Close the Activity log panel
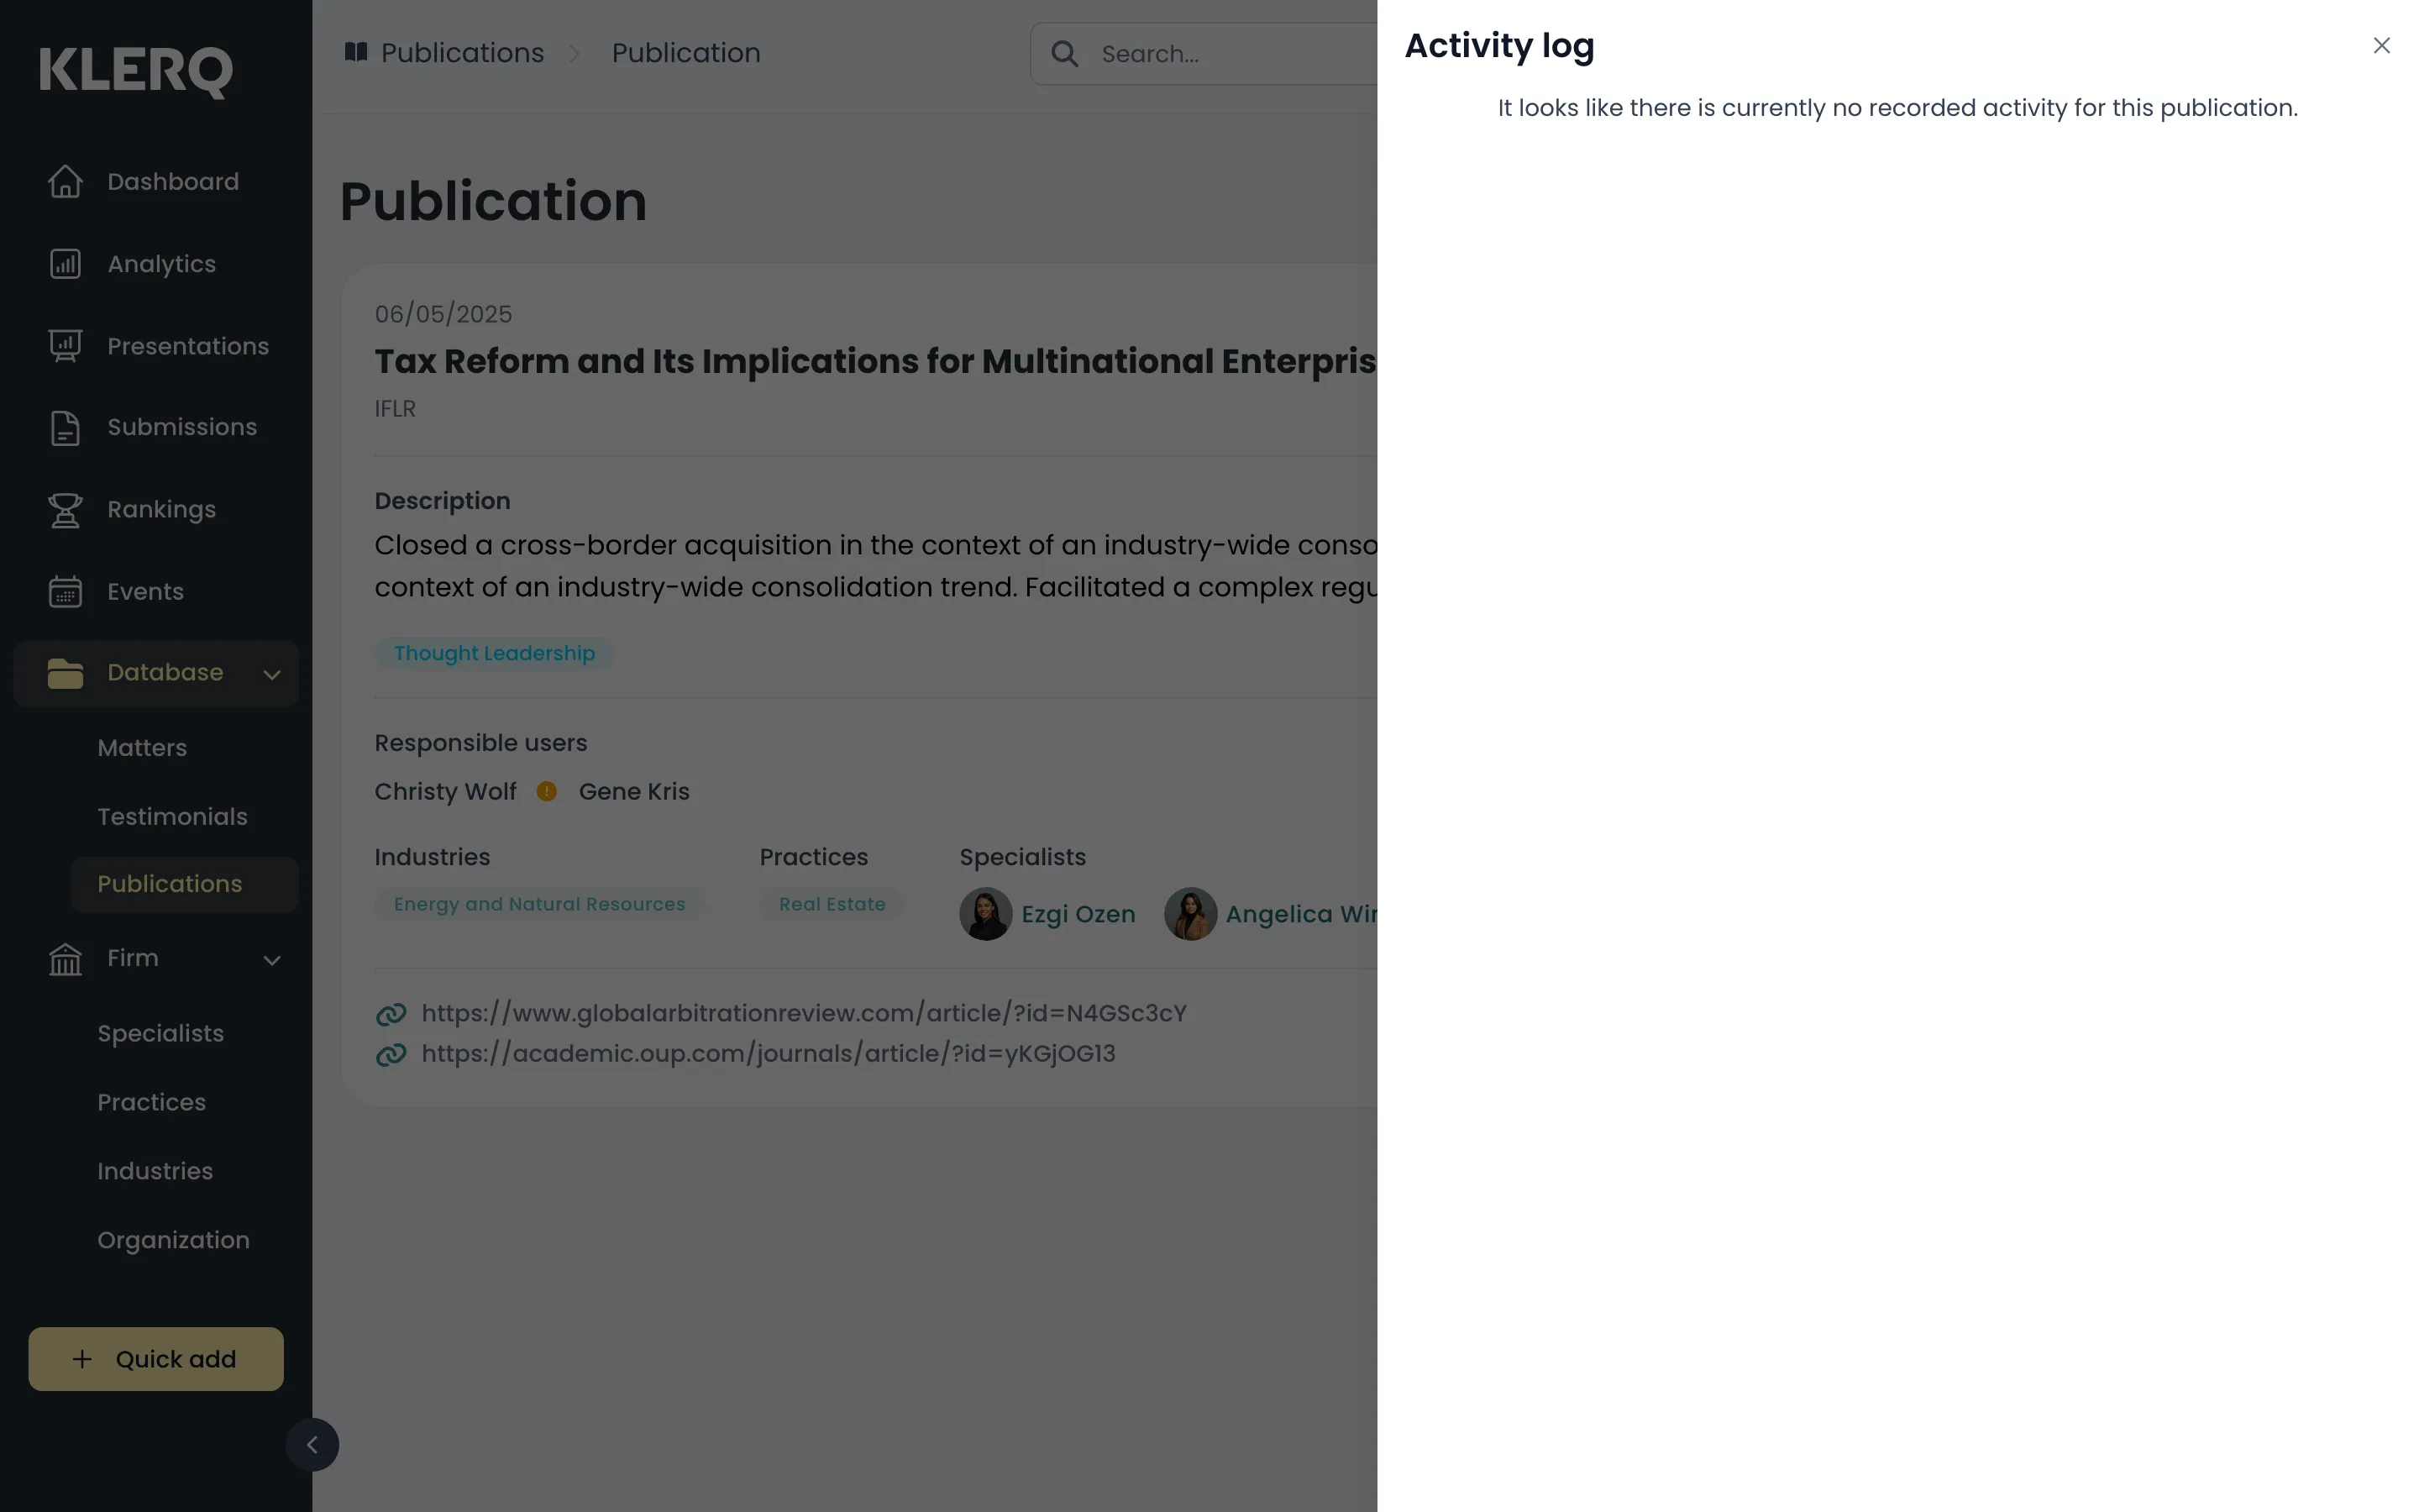This screenshot has width=2419, height=1512. click(2381, 46)
